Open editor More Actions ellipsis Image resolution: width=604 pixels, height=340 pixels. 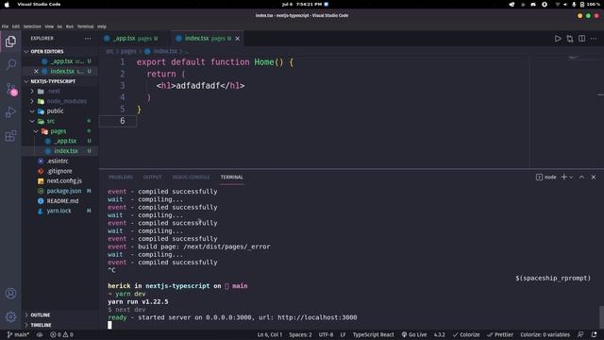point(594,39)
